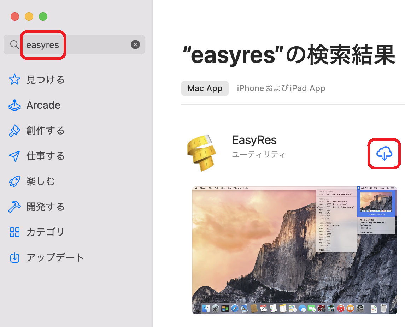This screenshot has height=327, width=405.
Task: Close the App Store window (red button)
Action: pos(14,17)
